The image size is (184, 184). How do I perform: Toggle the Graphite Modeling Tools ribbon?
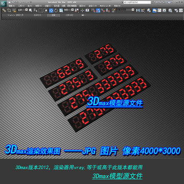pyautogui.click(x=154, y=10)
